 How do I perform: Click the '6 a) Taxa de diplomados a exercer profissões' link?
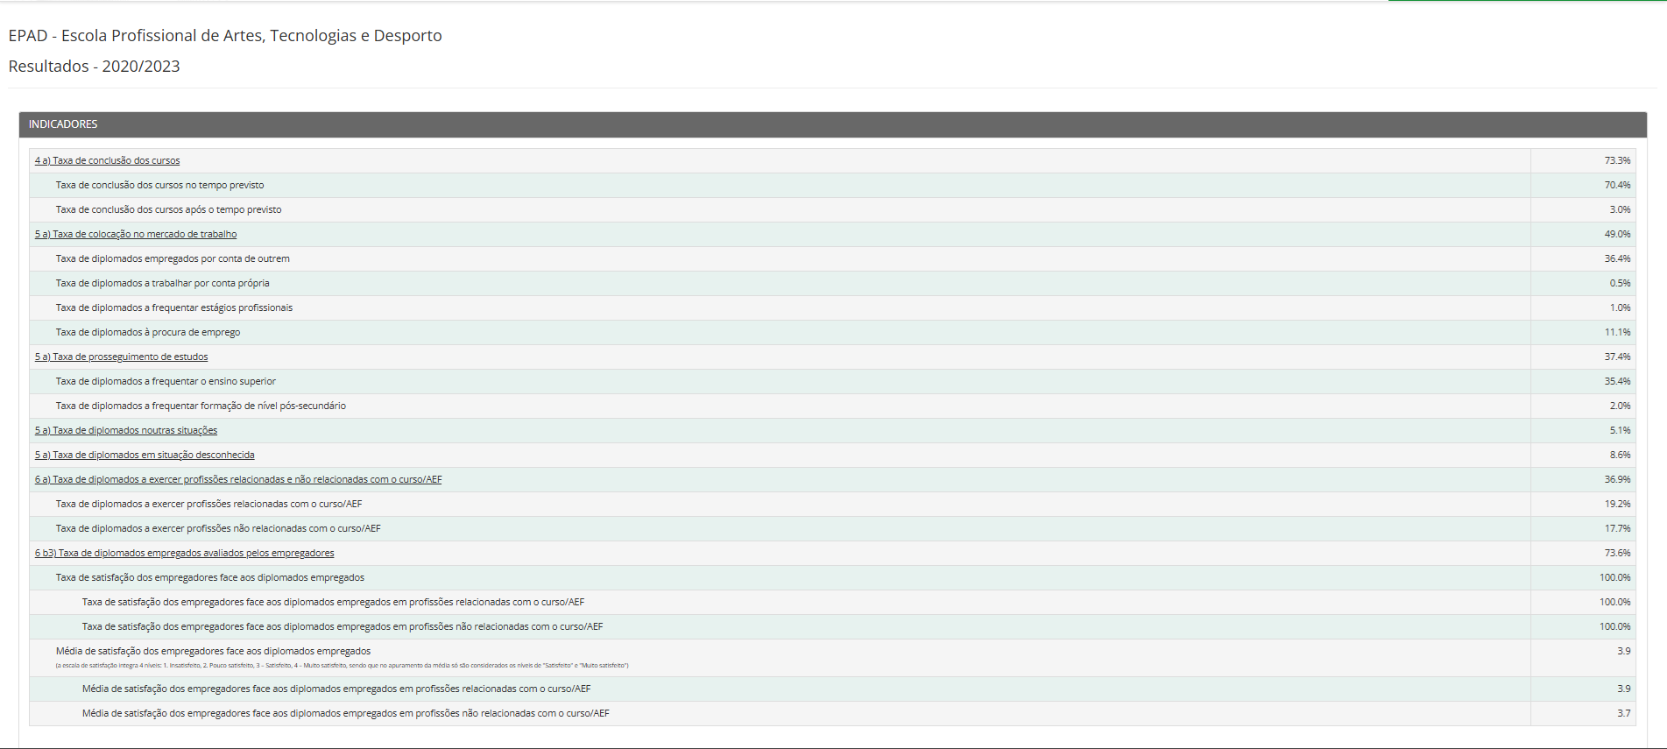point(238,479)
